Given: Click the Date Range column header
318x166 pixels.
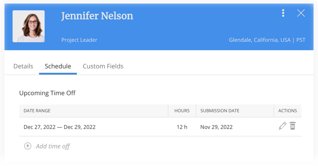Looking at the screenshot, I should [x=37, y=111].
